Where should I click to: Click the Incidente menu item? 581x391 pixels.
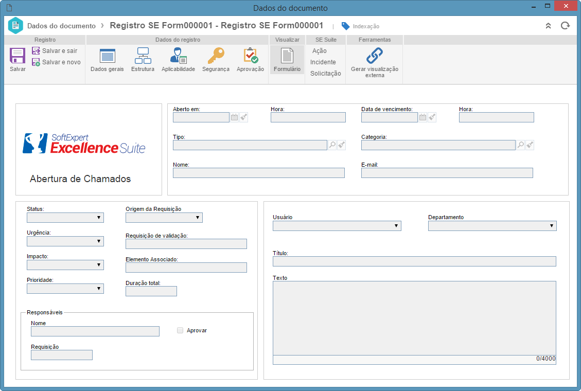(323, 62)
